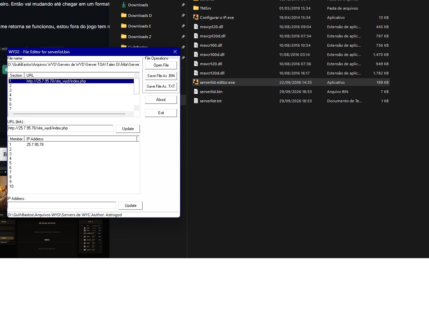Exit the WYD2 File Editor
The image size is (429, 327).
pos(161,113)
